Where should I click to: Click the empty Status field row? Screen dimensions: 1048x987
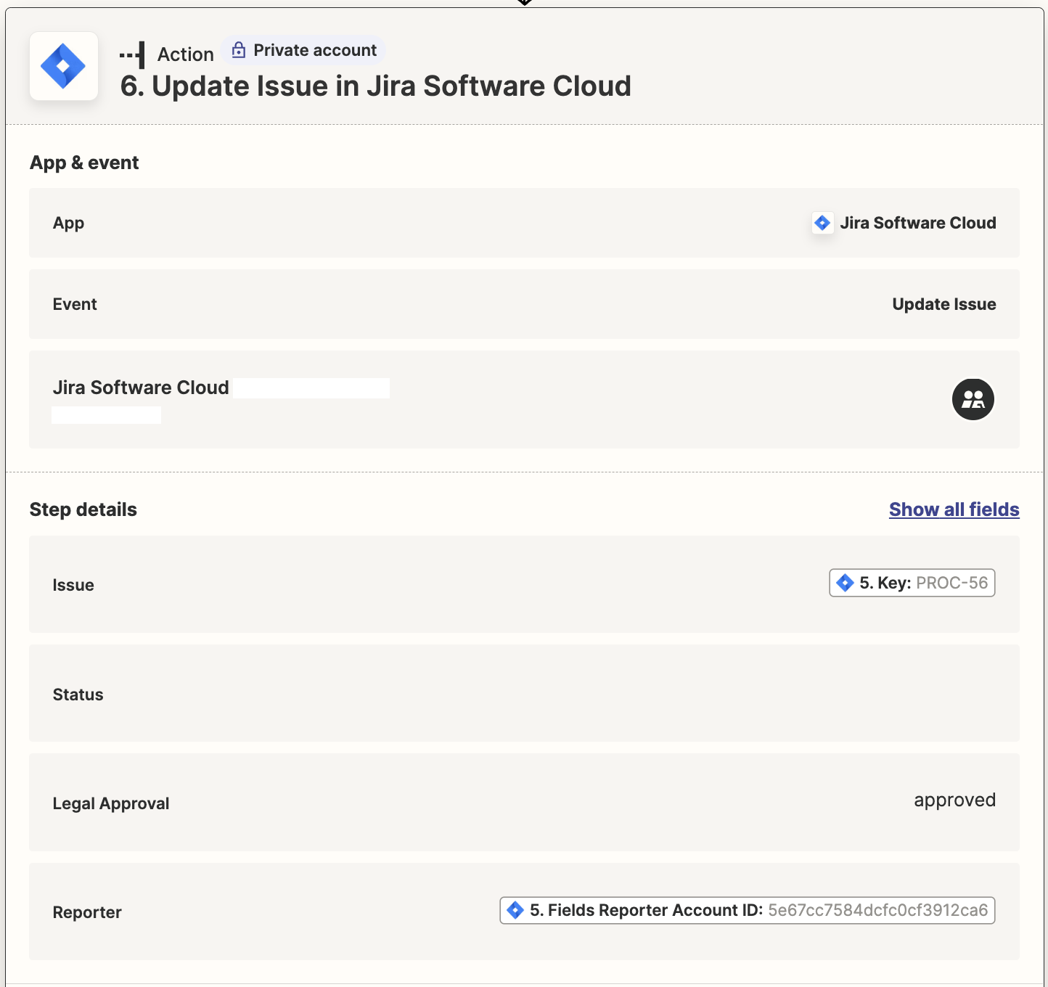click(x=524, y=693)
